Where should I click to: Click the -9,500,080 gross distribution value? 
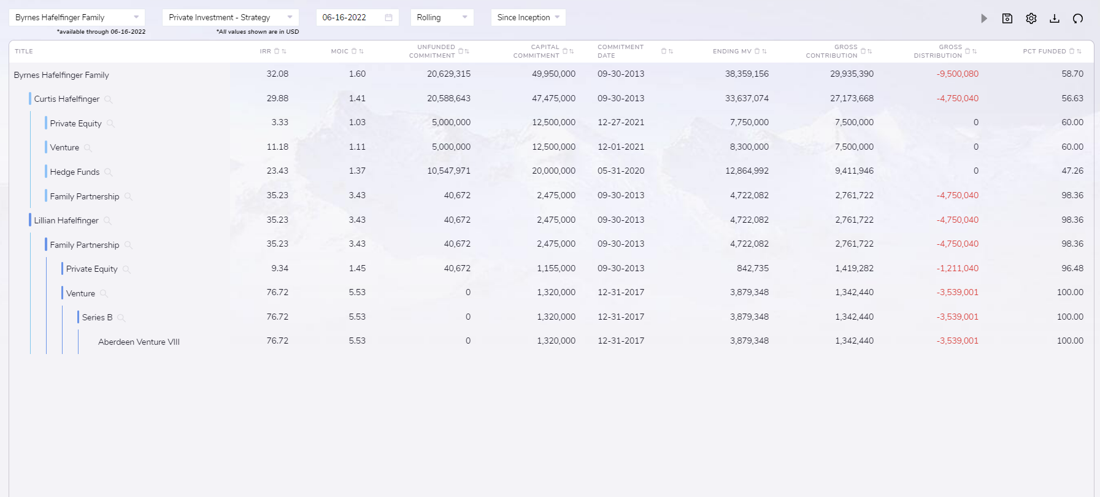(x=958, y=74)
